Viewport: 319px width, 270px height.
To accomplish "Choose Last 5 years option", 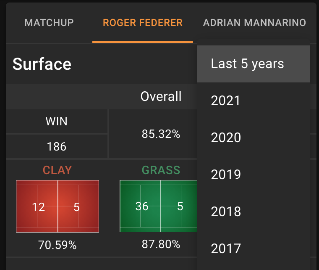I will pos(254,64).
